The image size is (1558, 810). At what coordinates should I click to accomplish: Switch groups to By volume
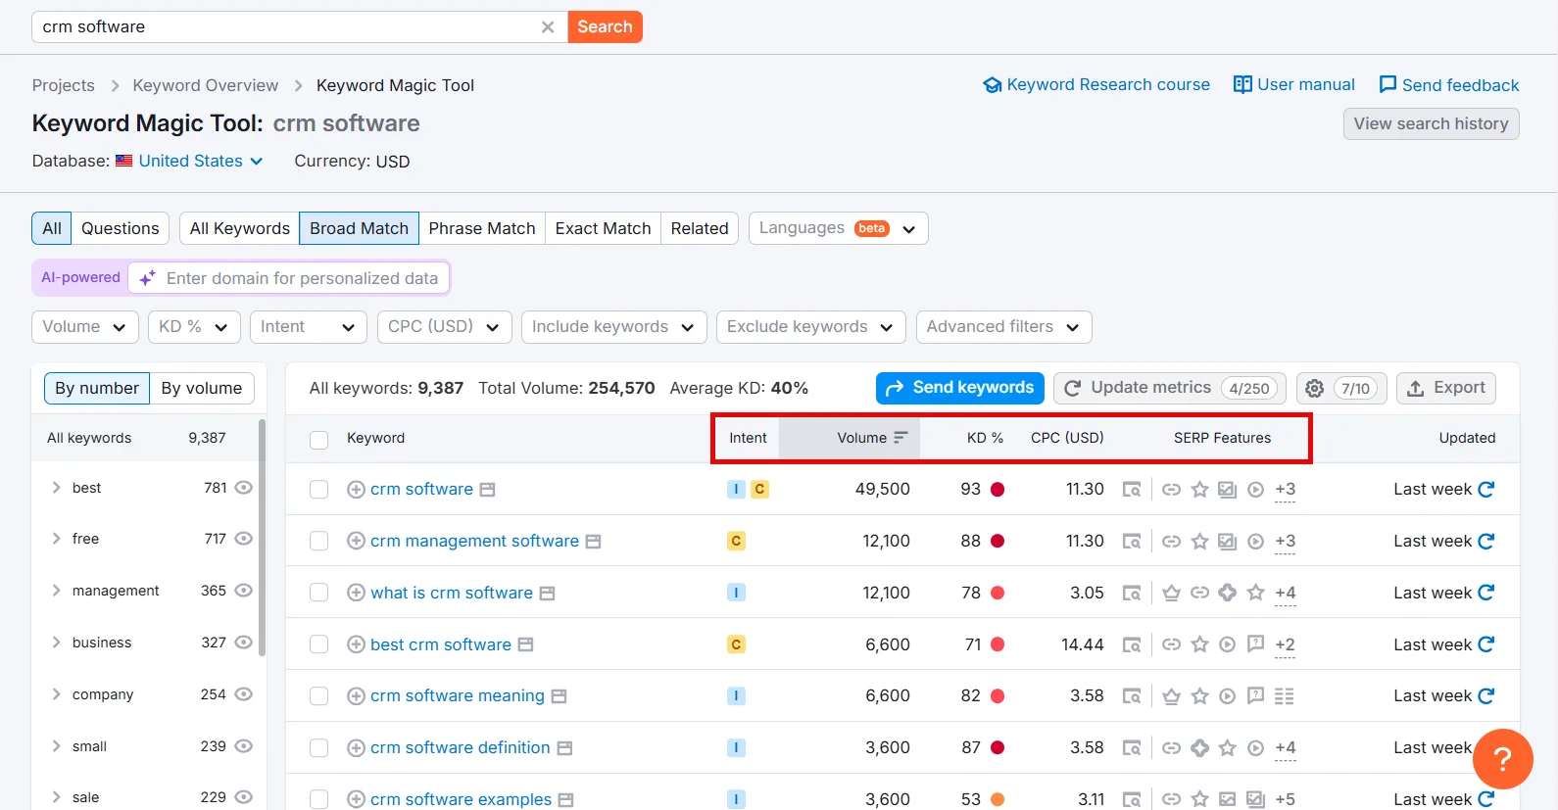[x=202, y=389]
